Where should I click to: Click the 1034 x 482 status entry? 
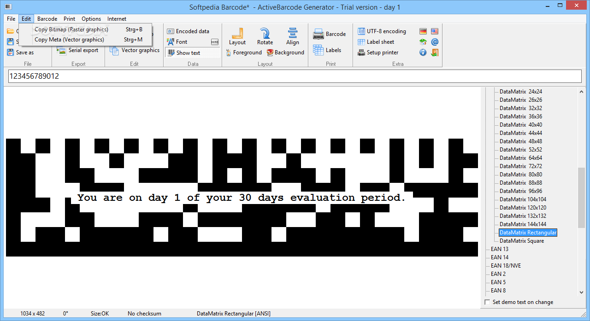tap(33, 314)
